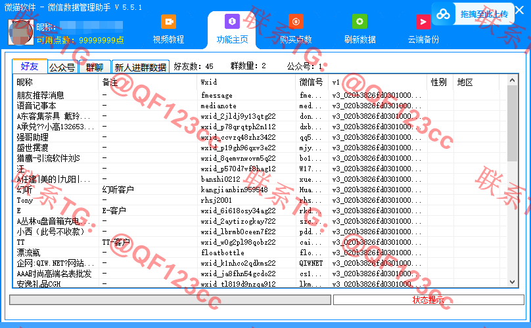Click the 公众号: 1 counter
The image size is (531, 328).
(304, 66)
